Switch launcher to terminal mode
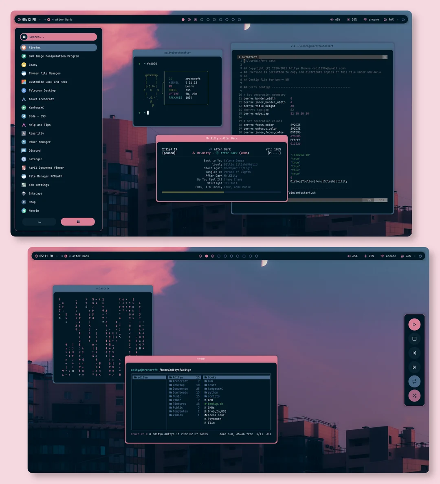Image resolution: width=440 pixels, height=484 pixels. [x=39, y=221]
